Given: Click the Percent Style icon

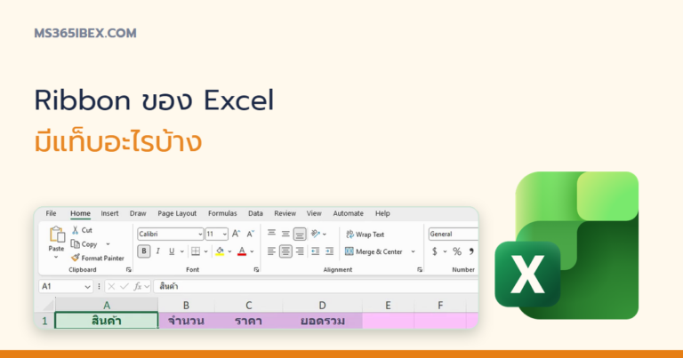Looking at the screenshot, I should point(457,251).
